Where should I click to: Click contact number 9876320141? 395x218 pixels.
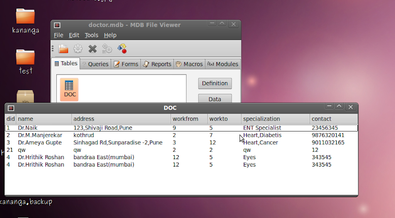click(328, 135)
